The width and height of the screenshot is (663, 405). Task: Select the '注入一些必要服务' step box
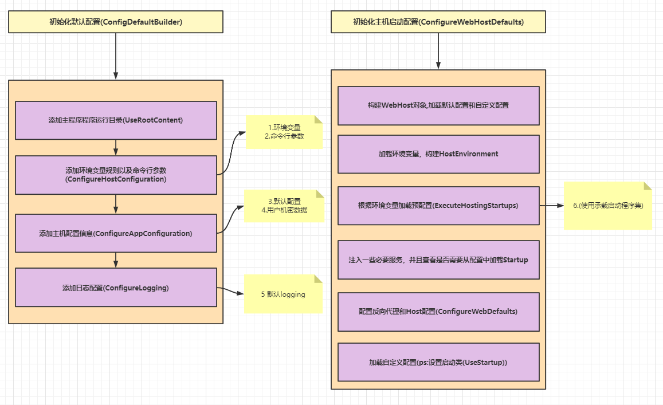point(438,260)
